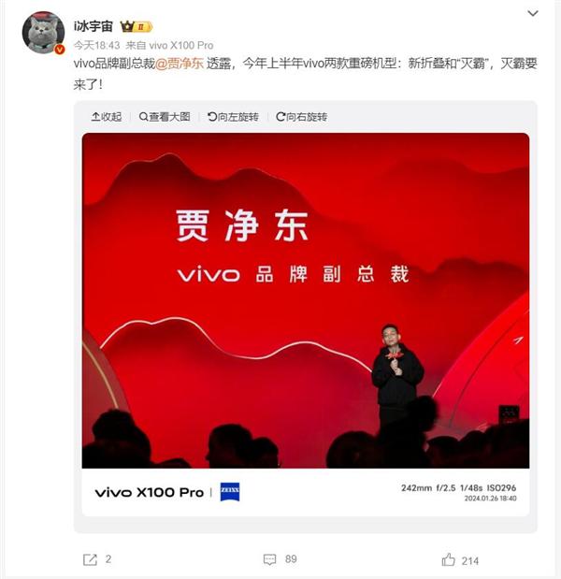
Task: Like the post with thumbs-up icon
Action: pos(449,559)
